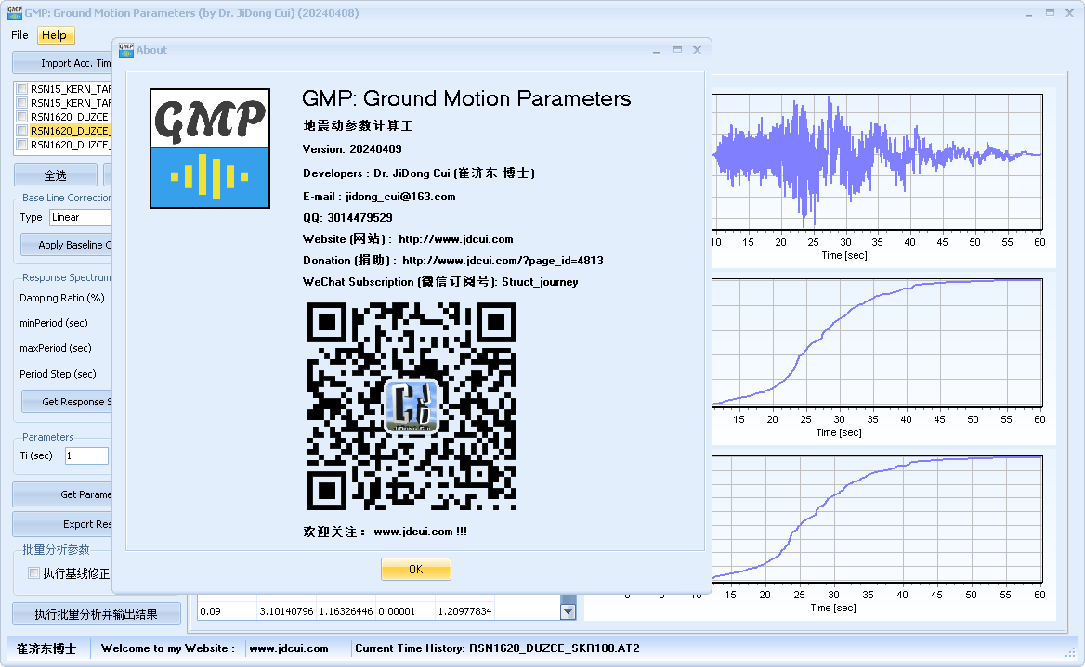Maximize the About dialog
1085x667 pixels.
tap(677, 50)
